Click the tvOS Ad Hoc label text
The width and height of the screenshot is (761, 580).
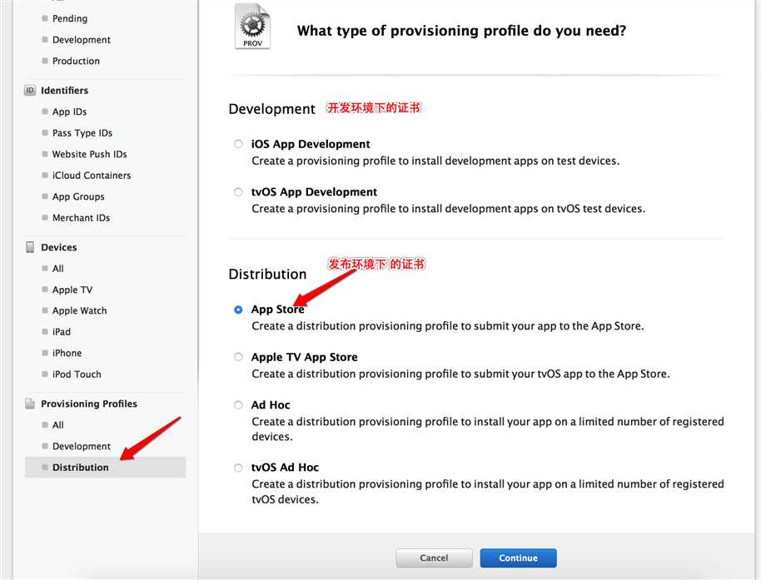pos(285,468)
